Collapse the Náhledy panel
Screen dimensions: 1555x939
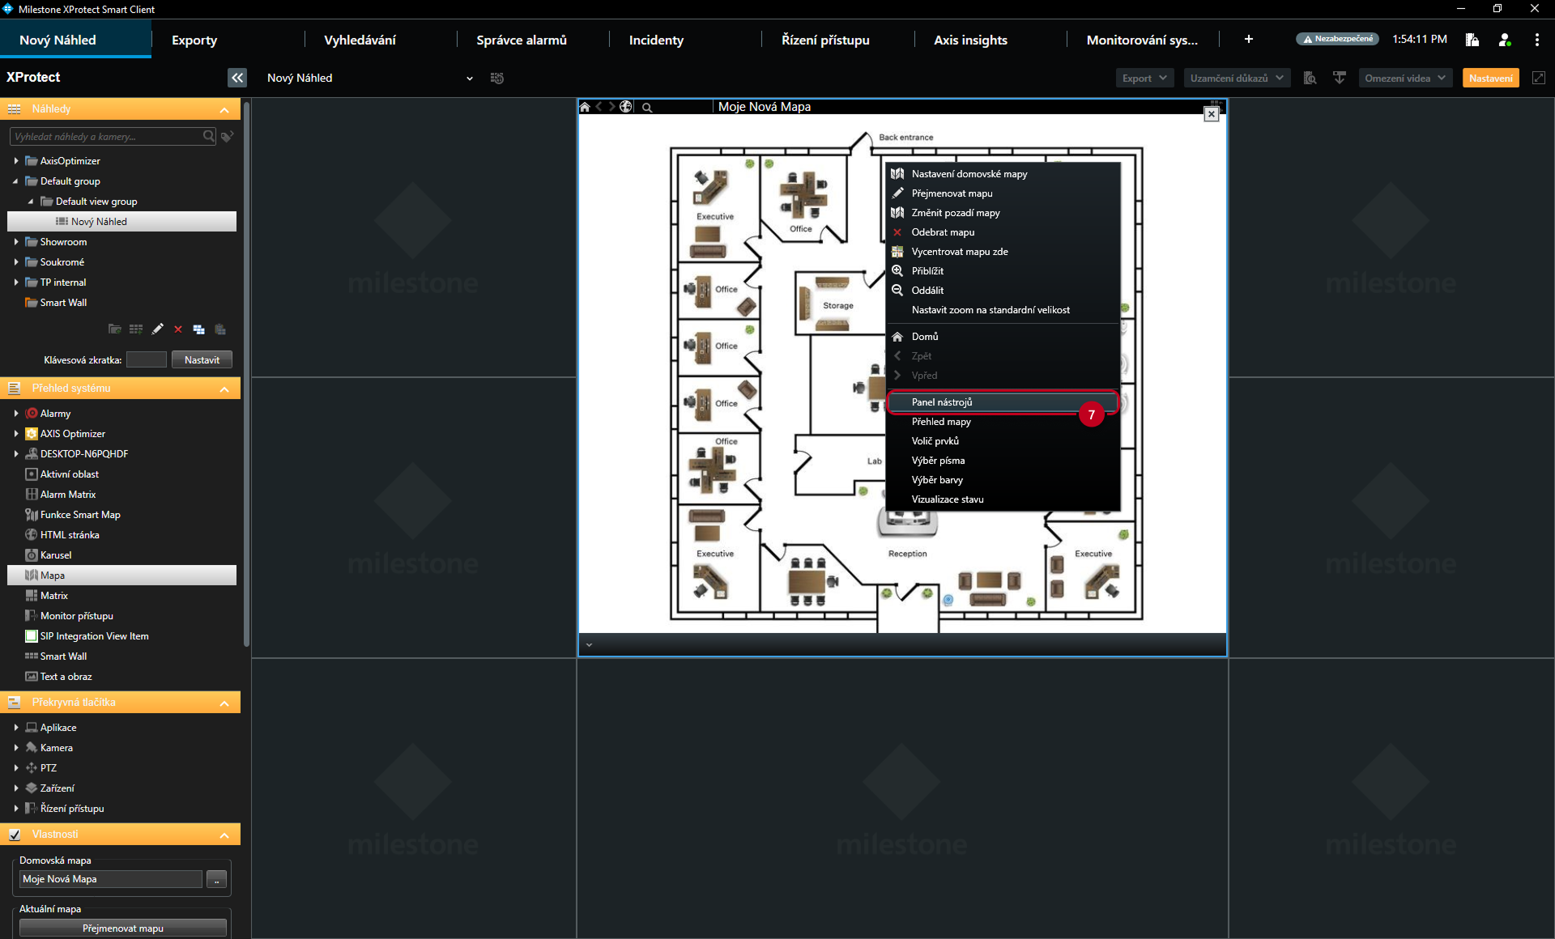(224, 109)
